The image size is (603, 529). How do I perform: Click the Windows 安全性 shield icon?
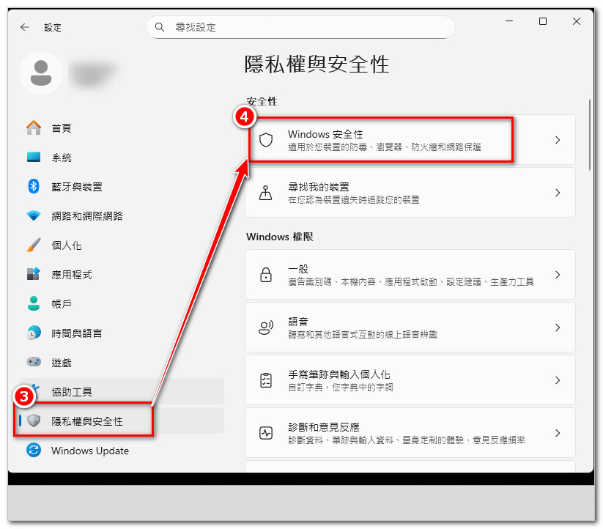tap(266, 139)
